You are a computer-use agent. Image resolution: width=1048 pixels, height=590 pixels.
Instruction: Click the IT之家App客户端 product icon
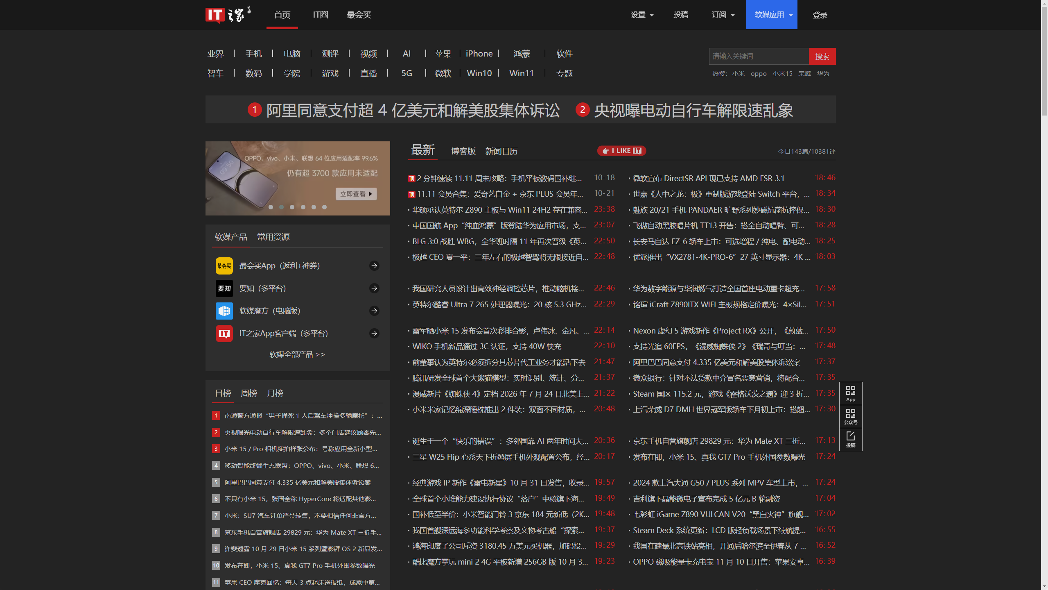224,334
